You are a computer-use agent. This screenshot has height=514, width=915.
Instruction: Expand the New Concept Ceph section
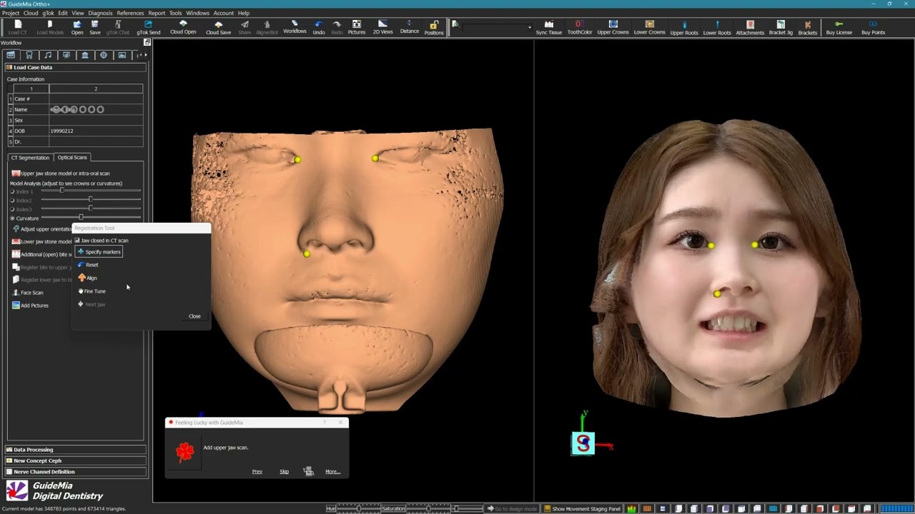76,460
